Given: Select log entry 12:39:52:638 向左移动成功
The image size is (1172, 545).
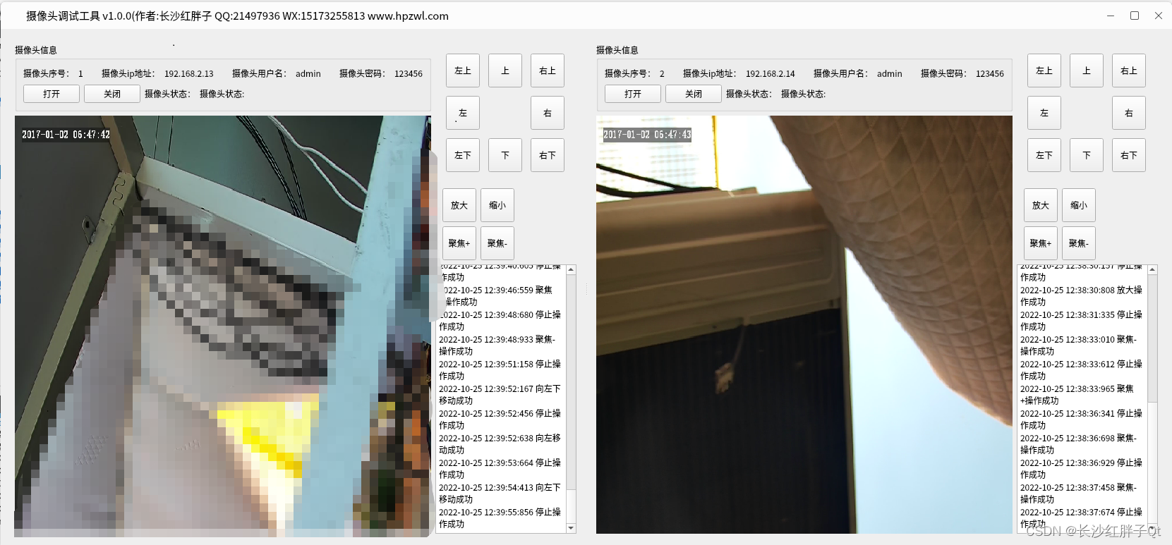Looking at the screenshot, I should (x=500, y=444).
